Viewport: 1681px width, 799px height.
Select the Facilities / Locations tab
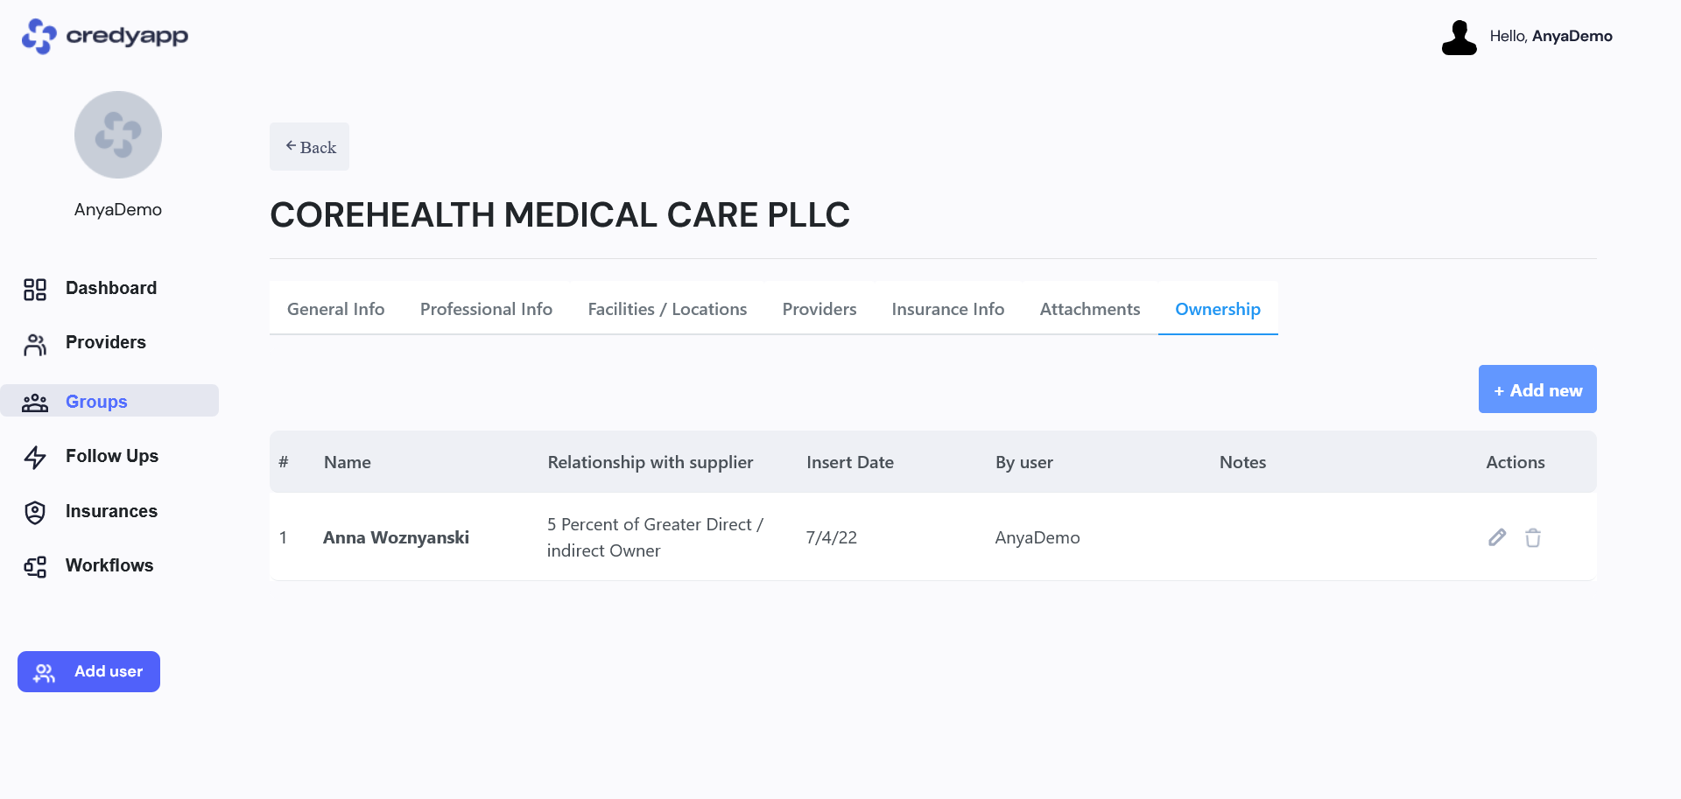667,309
